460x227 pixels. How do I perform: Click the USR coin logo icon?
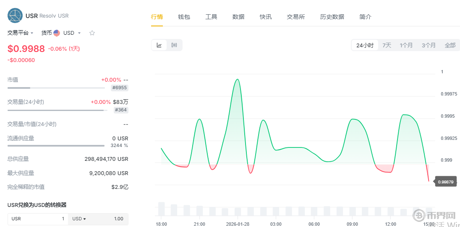(15, 15)
